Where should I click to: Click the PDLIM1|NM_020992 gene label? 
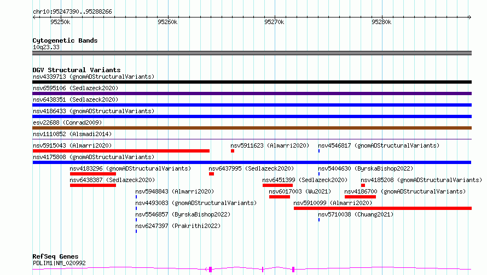click(x=59, y=263)
